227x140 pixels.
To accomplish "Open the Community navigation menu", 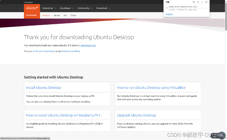I will tap(83, 8).
